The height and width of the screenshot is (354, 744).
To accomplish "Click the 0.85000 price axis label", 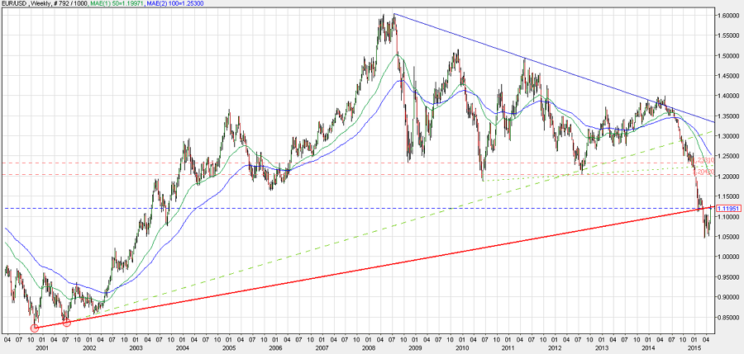I will (x=727, y=318).
